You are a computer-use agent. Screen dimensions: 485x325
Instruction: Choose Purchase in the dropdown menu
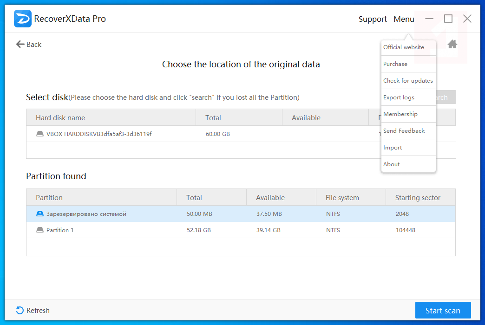coord(395,64)
